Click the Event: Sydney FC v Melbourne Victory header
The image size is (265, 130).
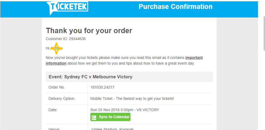(x=90, y=77)
